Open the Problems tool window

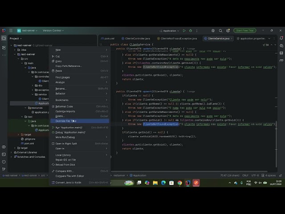click(4, 162)
